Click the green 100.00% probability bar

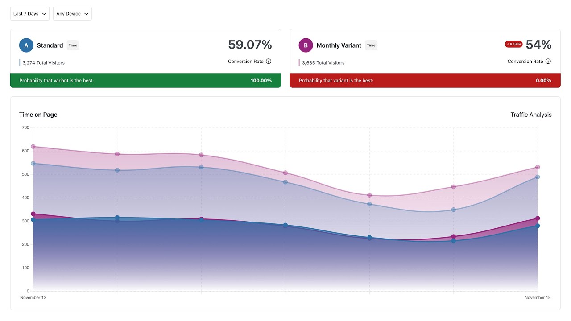pyautogui.click(x=145, y=80)
